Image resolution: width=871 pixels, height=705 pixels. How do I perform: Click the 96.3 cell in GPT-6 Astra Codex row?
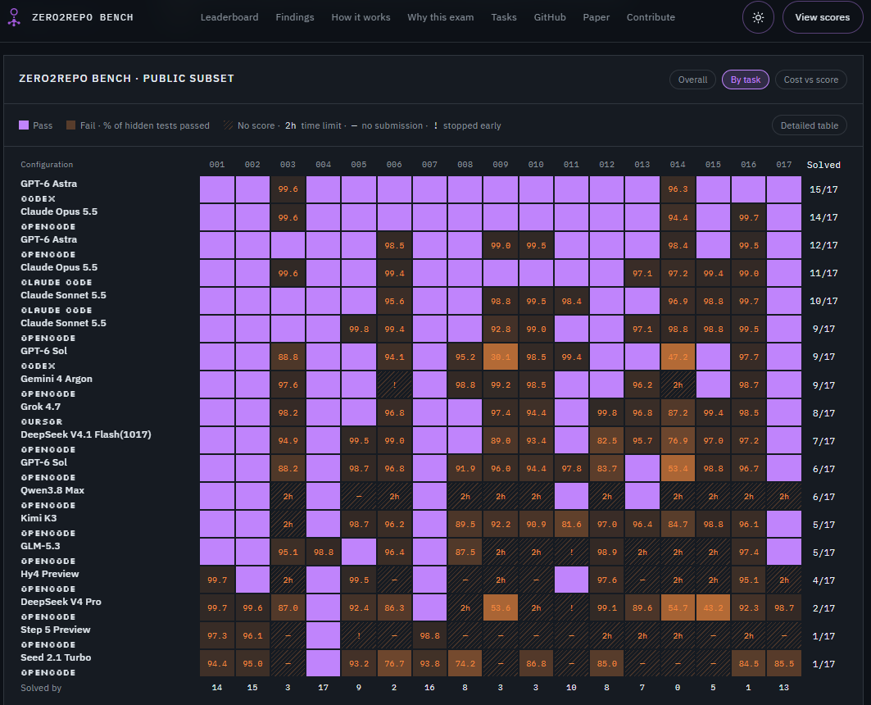pos(678,189)
